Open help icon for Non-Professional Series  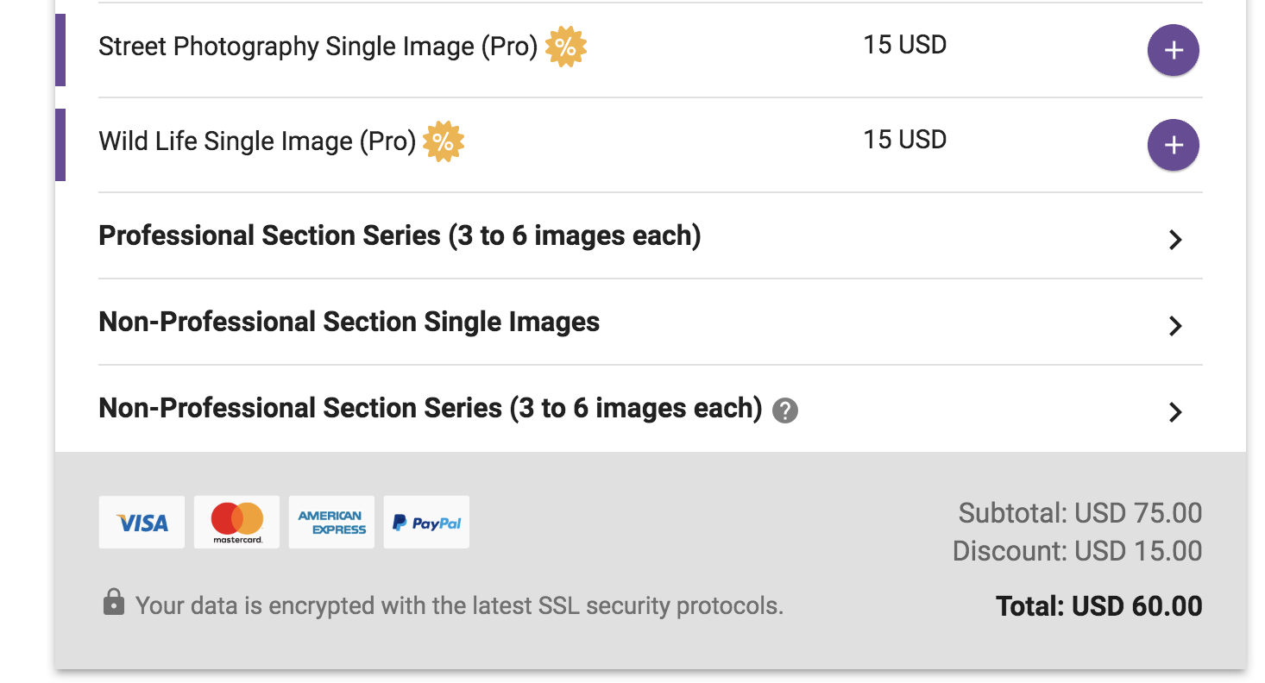[785, 410]
